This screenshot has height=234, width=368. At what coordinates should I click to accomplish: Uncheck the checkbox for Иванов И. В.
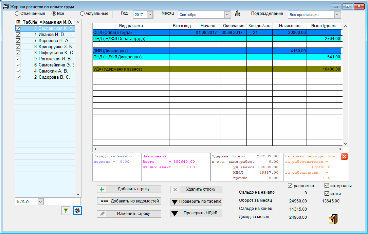(18, 35)
